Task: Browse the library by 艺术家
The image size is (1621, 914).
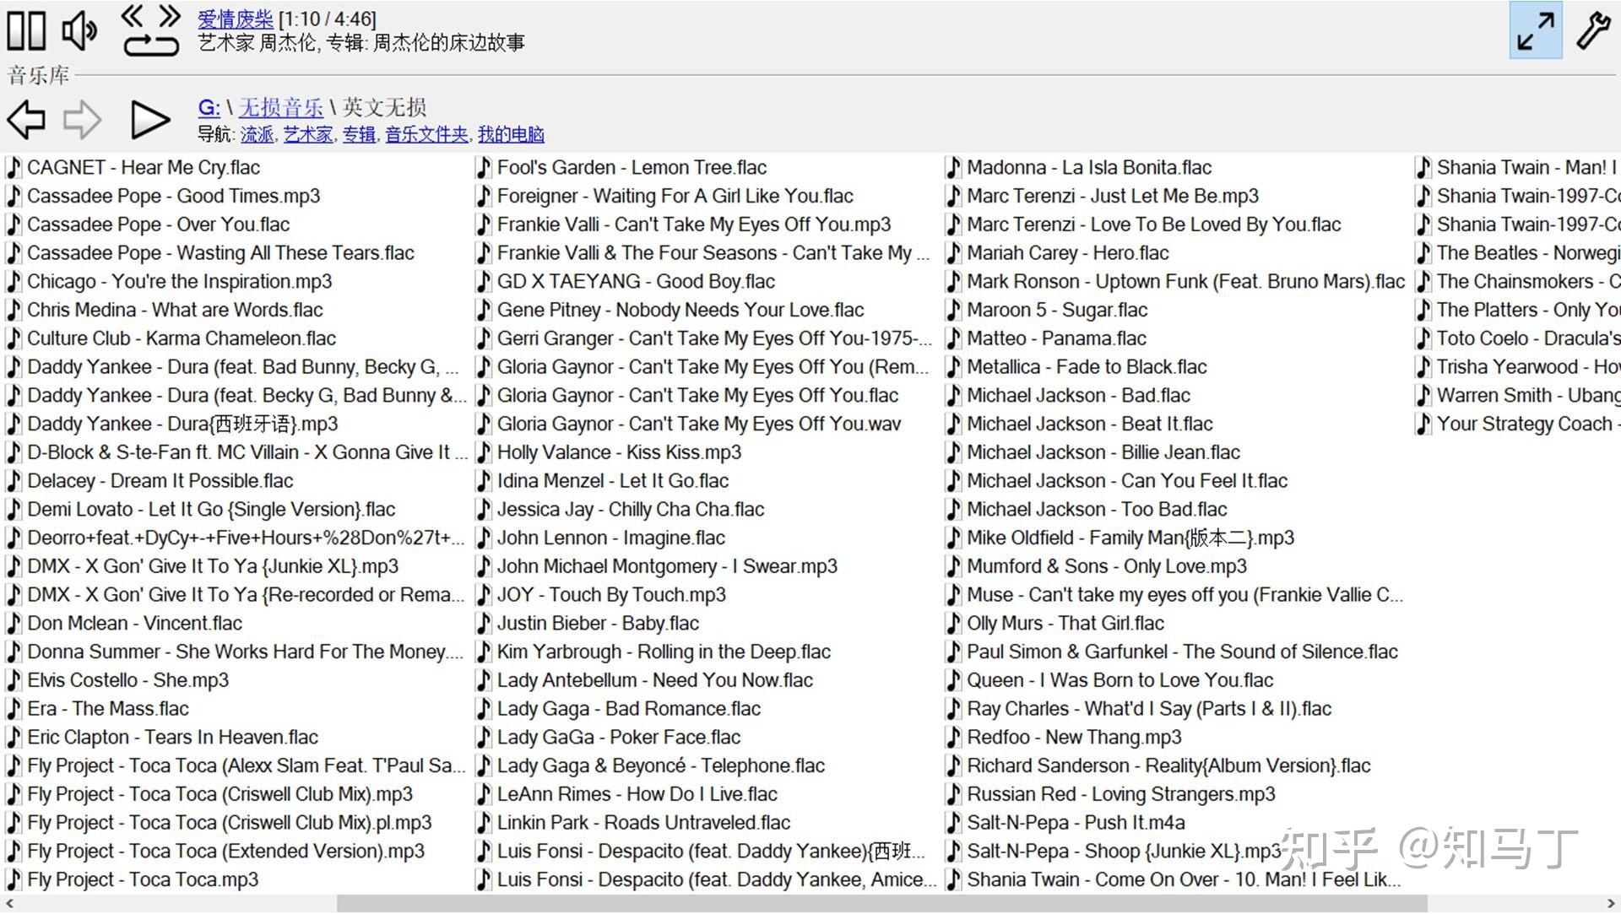Action: click(307, 134)
